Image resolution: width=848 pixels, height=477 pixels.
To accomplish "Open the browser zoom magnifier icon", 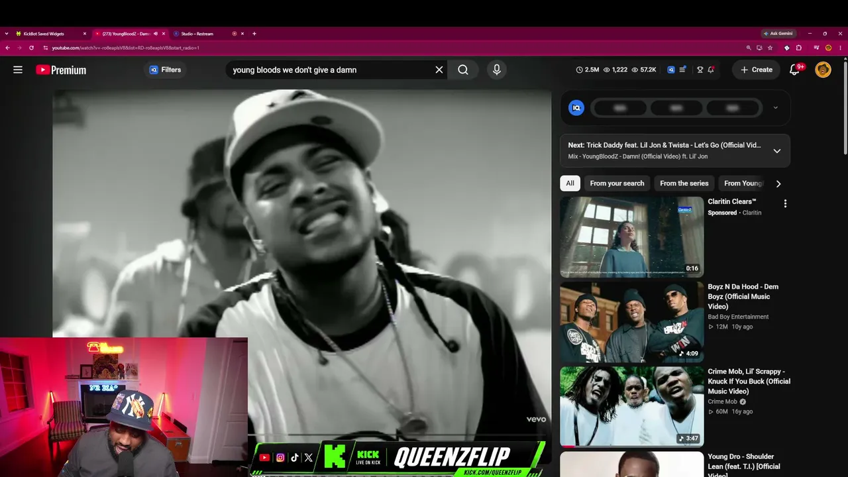I will pyautogui.click(x=749, y=48).
